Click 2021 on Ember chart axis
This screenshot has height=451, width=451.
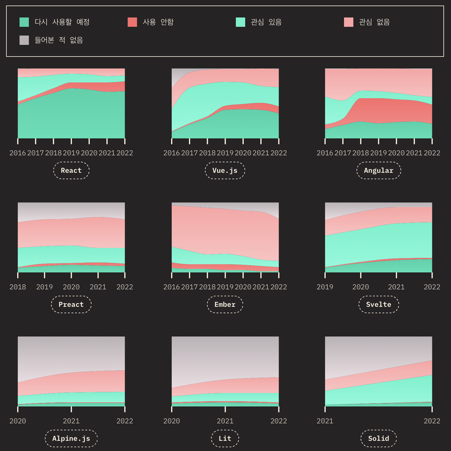(x=261, y=287)
